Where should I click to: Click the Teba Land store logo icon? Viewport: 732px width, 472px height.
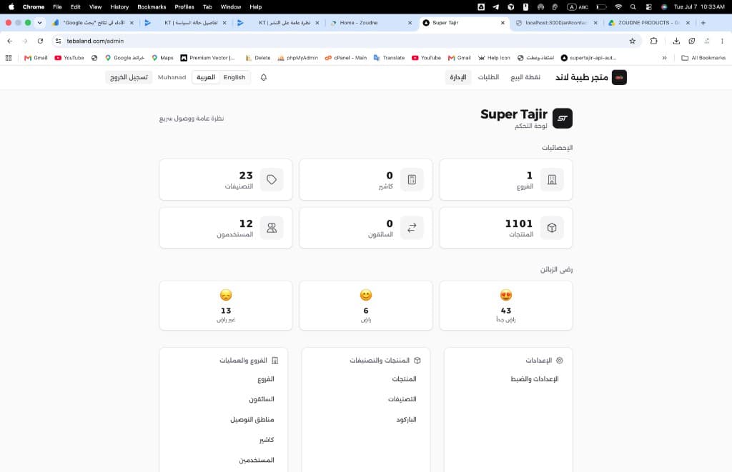coord(619,77)
